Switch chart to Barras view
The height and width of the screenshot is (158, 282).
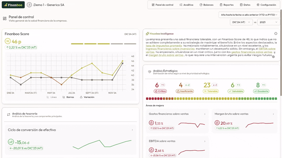click(68, 97)
